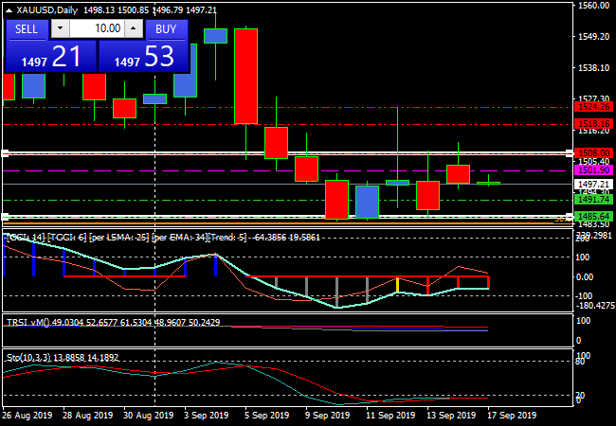Click the green 1485.64 level label
The image size is (616, 426).
pyautogui.click(x=594, y=217)
